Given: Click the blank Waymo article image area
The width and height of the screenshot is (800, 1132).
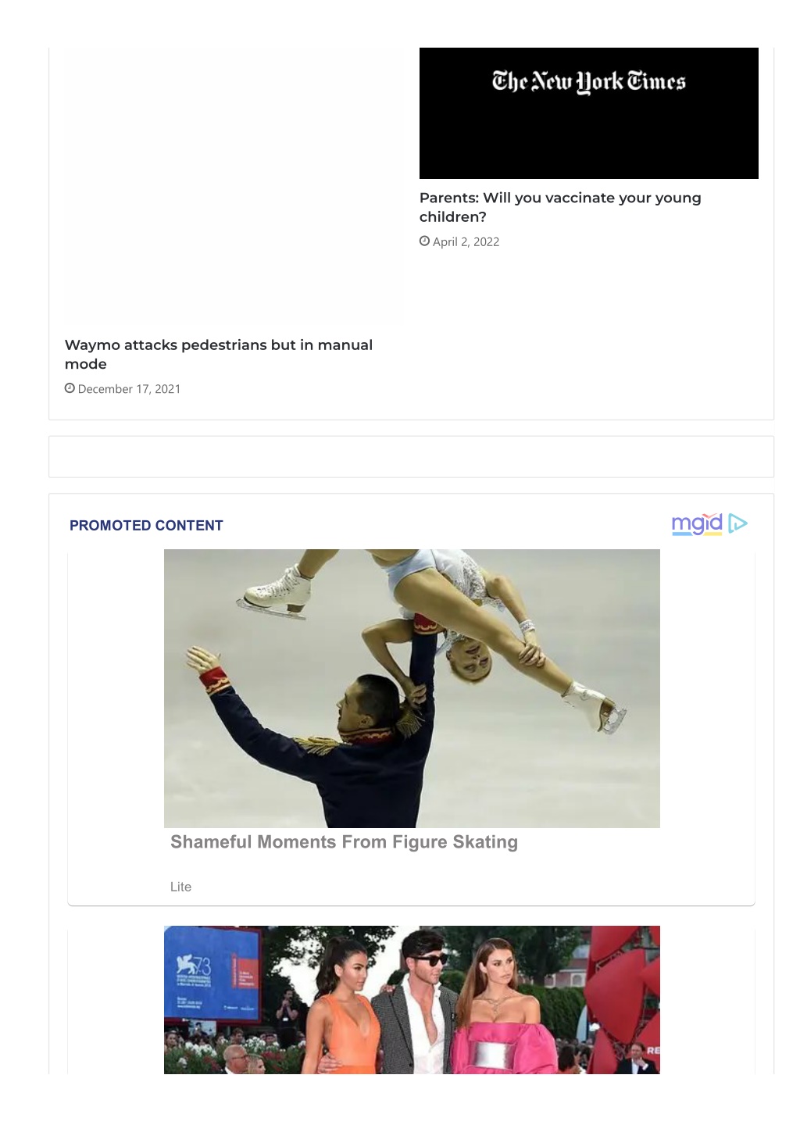Looking at the screenshot, I should coord(233,186).
